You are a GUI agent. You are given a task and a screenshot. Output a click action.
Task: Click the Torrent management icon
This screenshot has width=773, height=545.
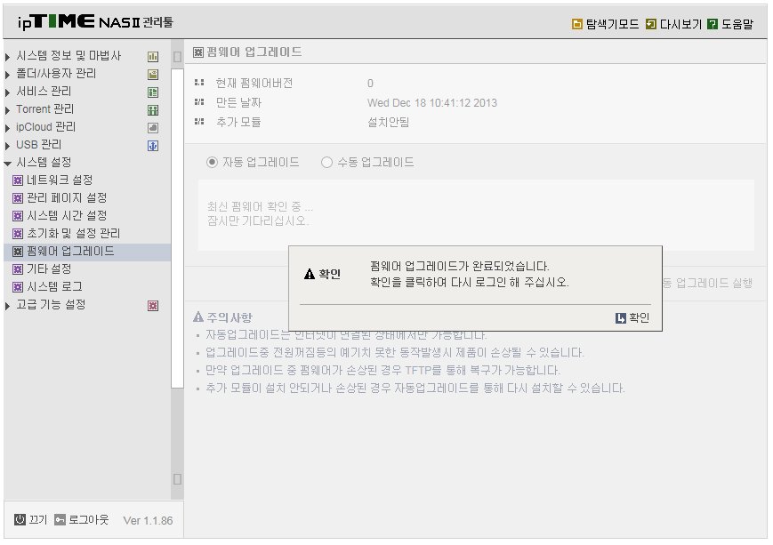tap(153, 110)
